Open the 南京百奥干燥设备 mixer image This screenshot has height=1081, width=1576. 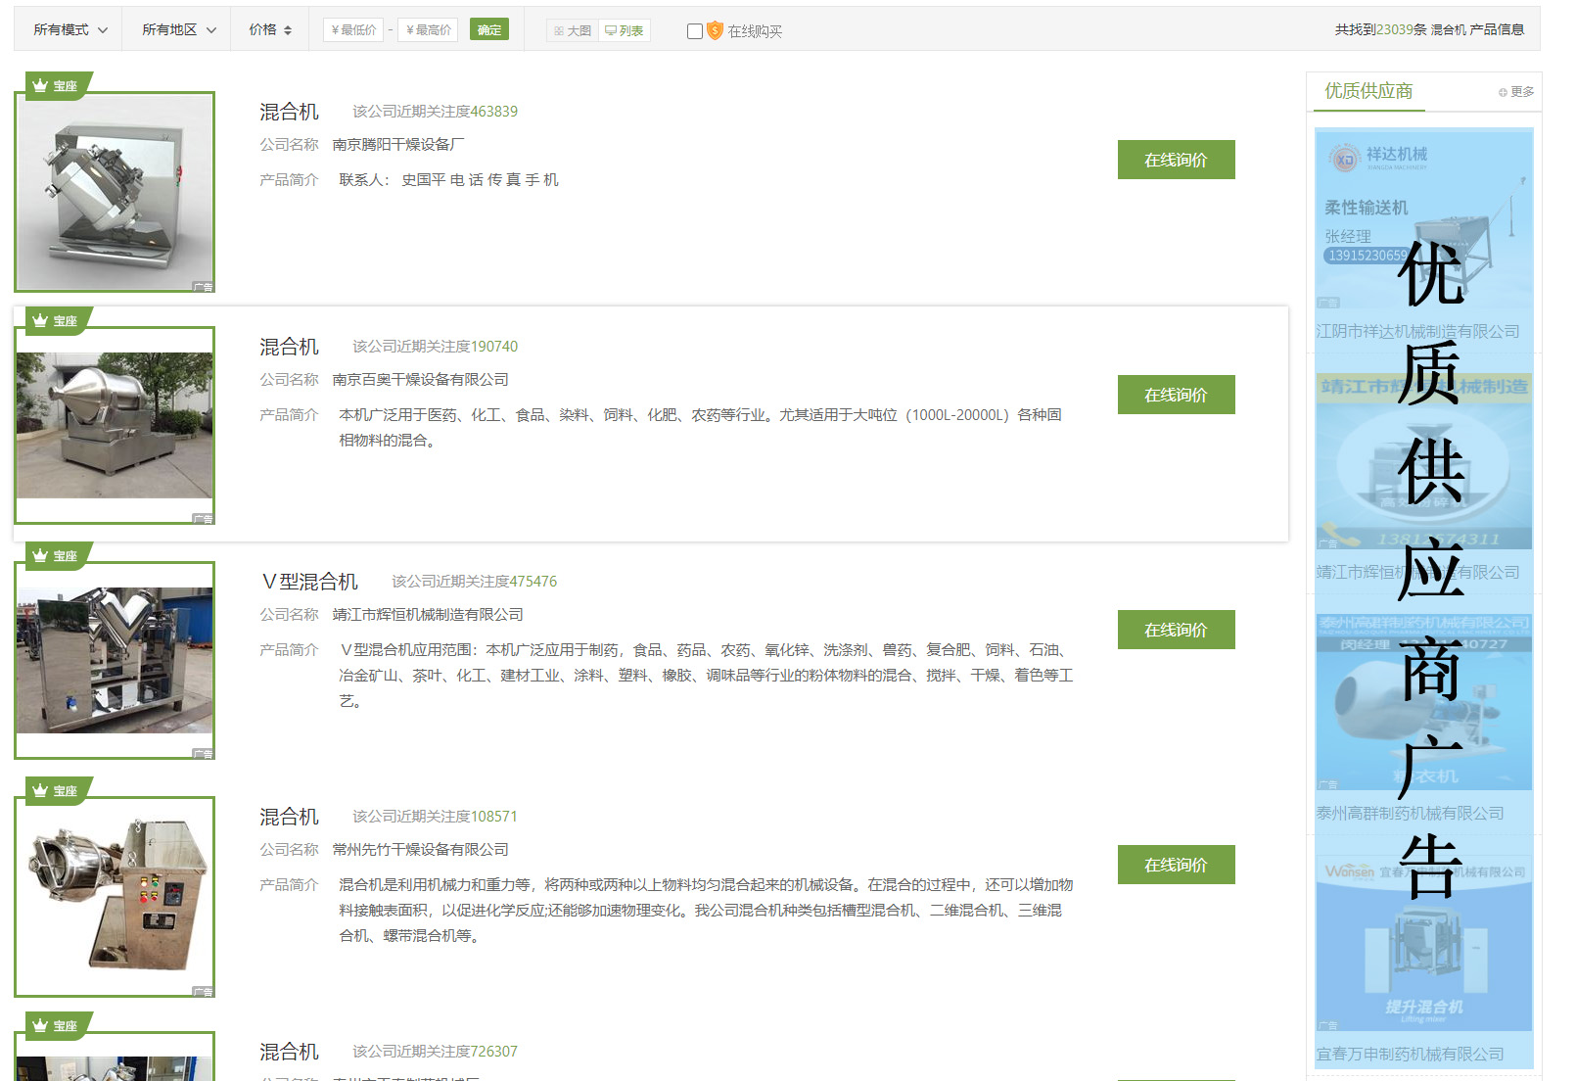point(115,425)
